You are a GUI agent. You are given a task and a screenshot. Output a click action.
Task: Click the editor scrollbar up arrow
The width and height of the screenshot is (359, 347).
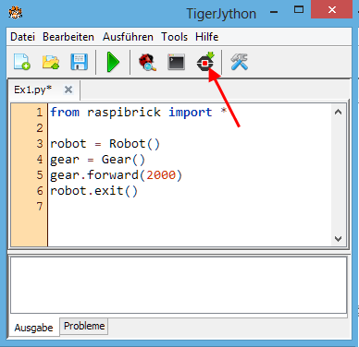coord(338,112)
